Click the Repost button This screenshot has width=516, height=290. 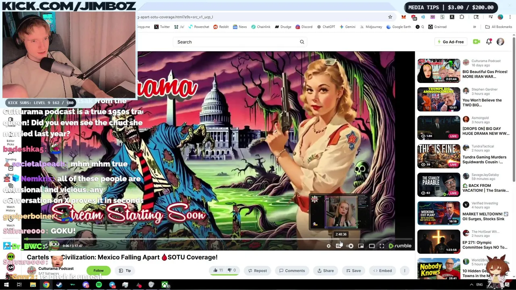coord(257,271)
